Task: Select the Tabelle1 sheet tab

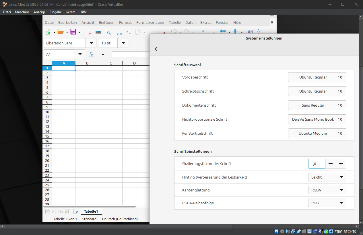Action: tap(91, 211)
